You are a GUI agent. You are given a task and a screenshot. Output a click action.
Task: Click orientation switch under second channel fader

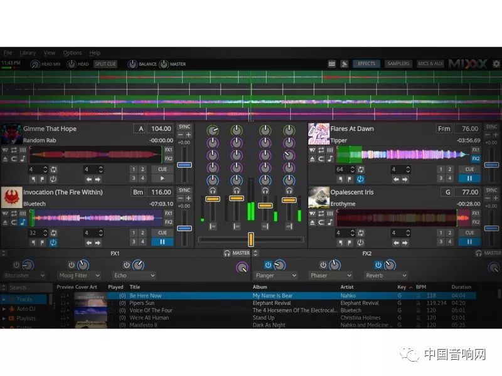237,226
